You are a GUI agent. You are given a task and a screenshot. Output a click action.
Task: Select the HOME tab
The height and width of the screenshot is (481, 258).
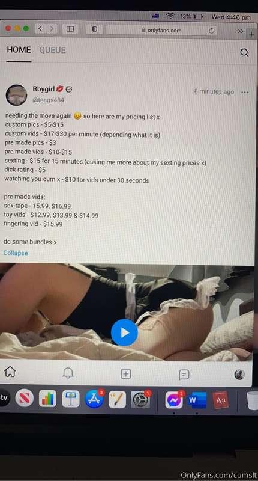[x=19, y=50]
